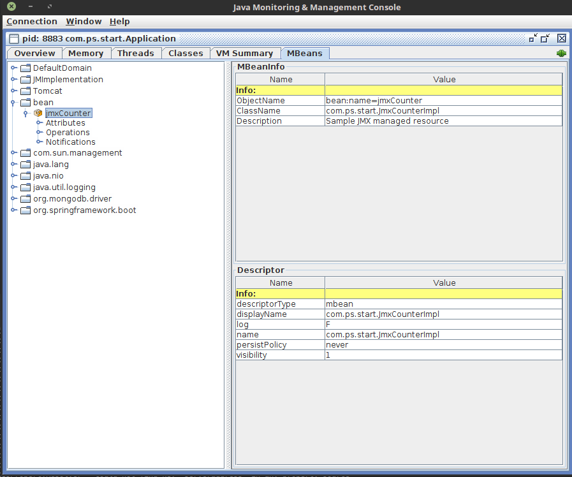Click the internal frame icon beside pid 8883

[x=14, y=39]
